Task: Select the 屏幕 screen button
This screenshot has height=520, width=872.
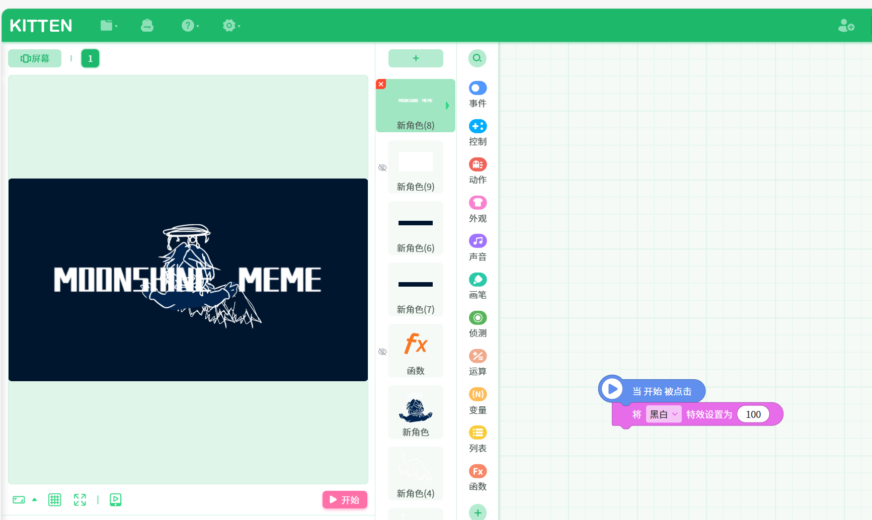Action: pos(35,58)
